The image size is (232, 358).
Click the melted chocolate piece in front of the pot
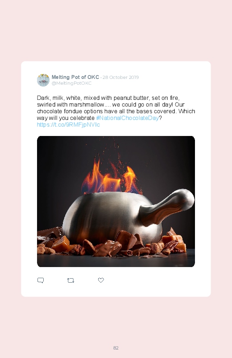[x=108, y=248]
